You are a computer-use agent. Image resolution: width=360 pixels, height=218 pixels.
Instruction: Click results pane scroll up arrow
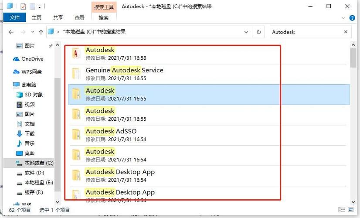click(x=353, y=45)
